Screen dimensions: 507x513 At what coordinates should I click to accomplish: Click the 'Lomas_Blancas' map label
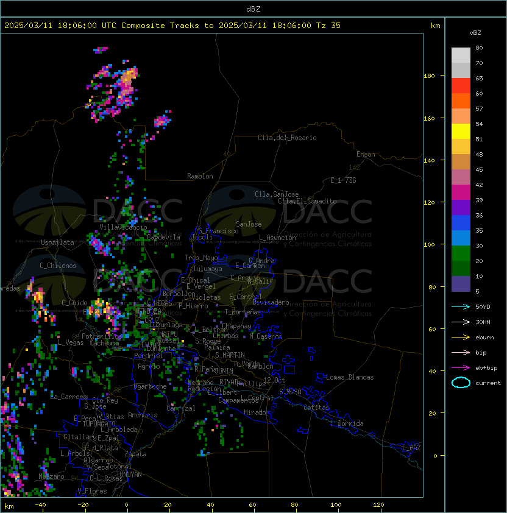point(350,377)
